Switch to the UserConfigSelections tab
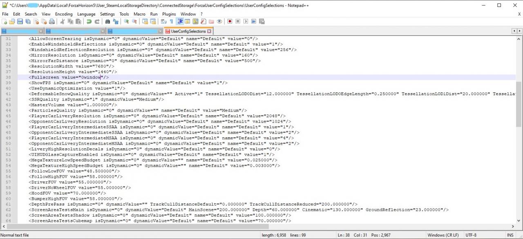Image resolution: width=523 pixels, height=239 pixels. 188,31
